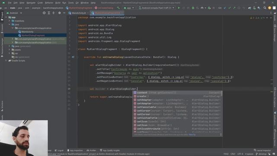This screenshot has height=156, width=277.
Task: Click onCreateDialog breadcrumb in navigation bar
Action: pos(104,8)
